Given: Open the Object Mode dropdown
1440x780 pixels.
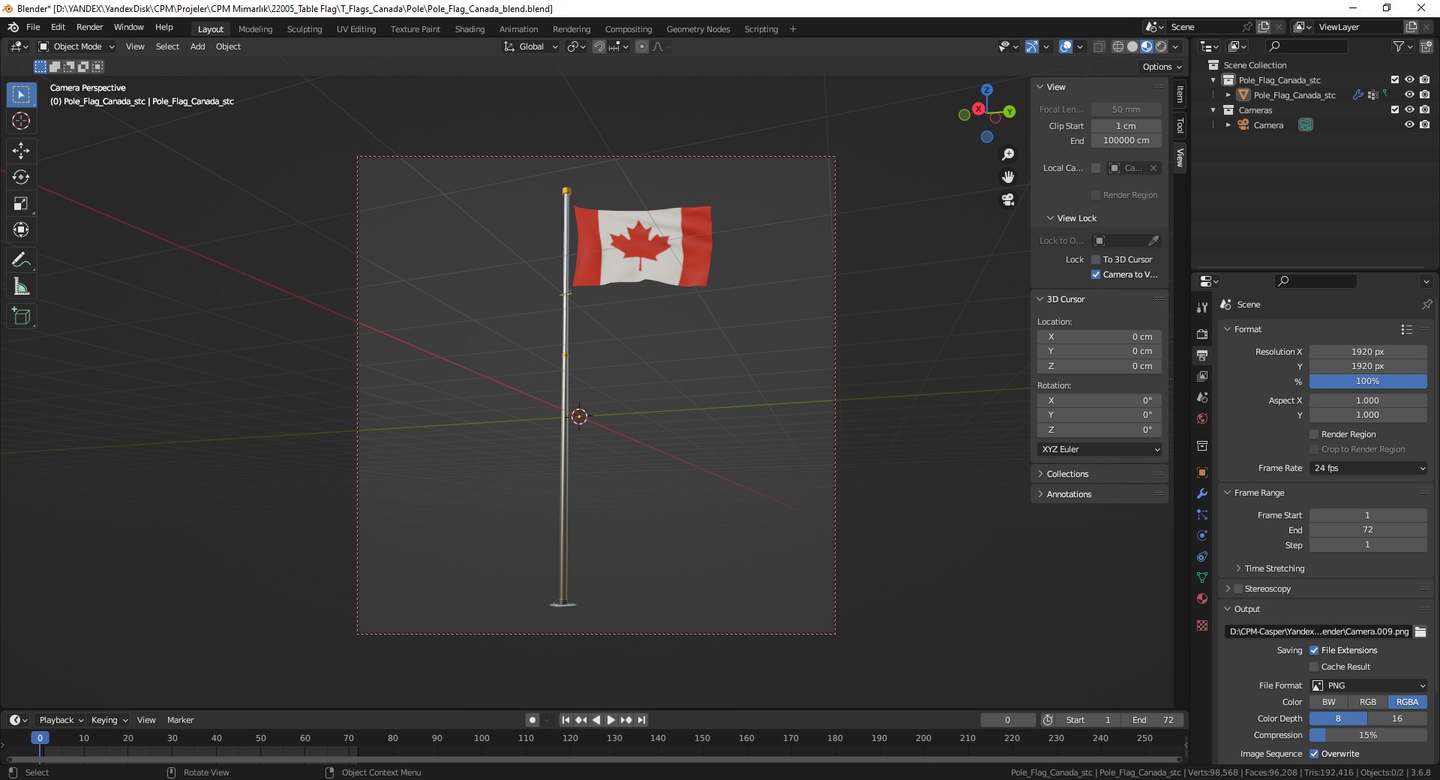Looking at the screenshot, I should 77,46.
